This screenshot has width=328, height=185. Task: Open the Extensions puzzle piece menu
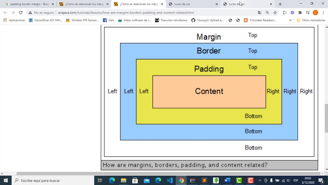300,12
